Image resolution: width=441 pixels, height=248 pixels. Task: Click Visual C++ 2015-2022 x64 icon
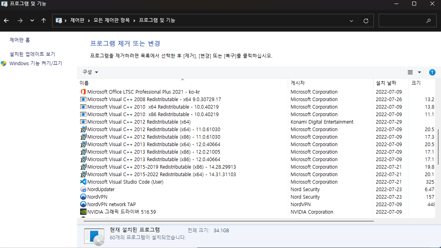coord(83,174)
